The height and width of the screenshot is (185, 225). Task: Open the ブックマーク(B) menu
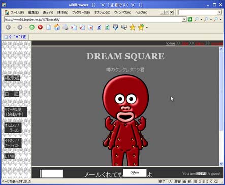point(81,12)
